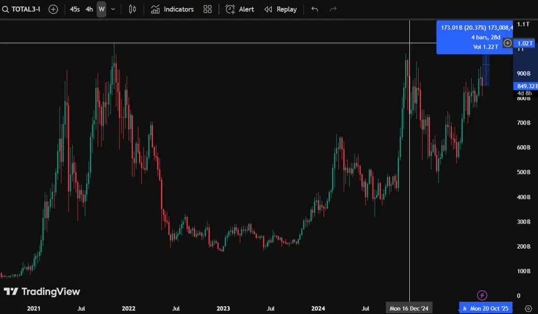This screenshot has width=538, height=314.
Task: Click the plus button beside 1.02 T price
Action: pos(508,43)
